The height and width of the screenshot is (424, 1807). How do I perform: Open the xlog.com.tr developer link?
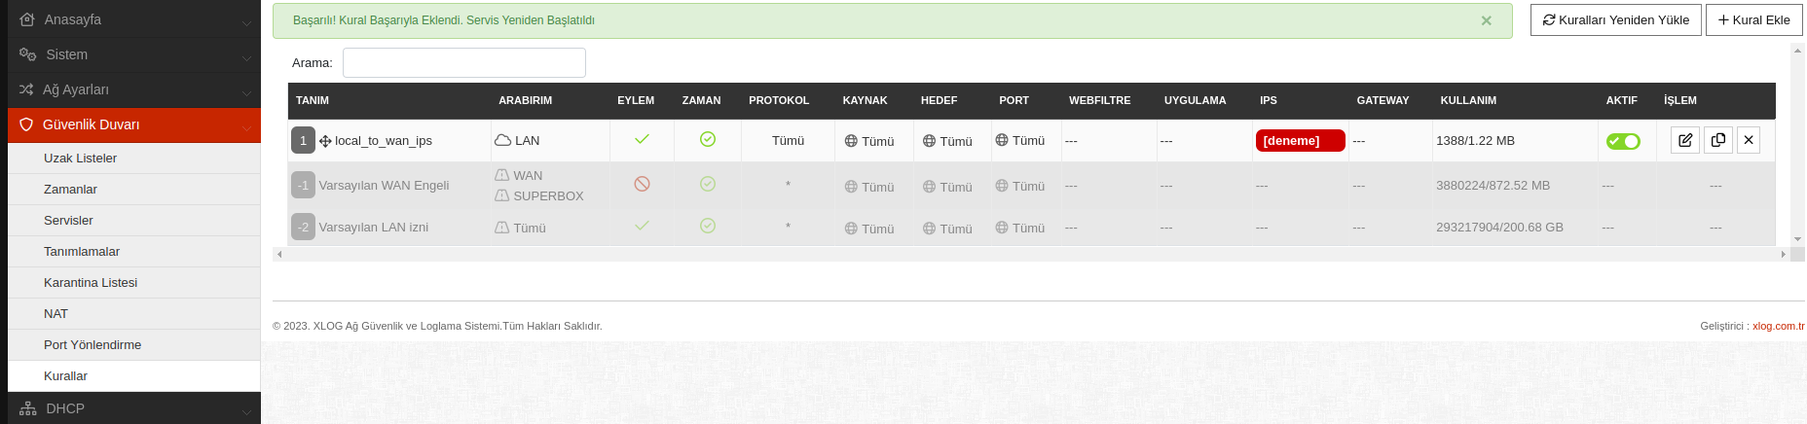pyautogui.click(x=1778, y=326)
